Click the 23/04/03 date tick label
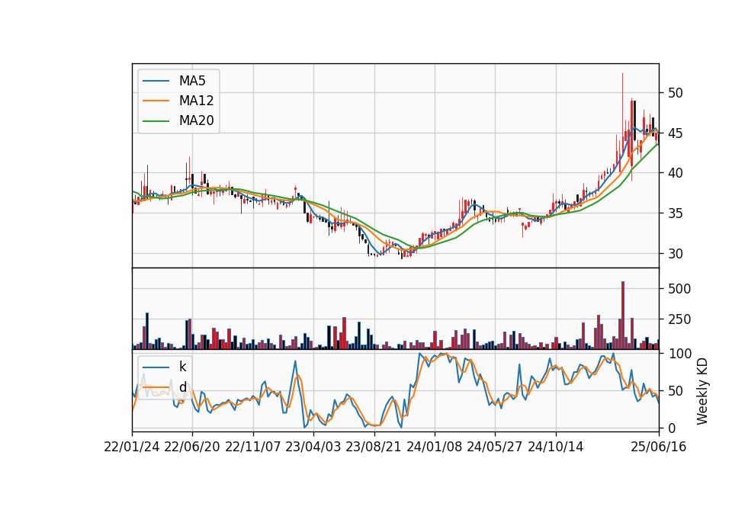The width and height of the screenshot is (732, 526). pos(313,447)
